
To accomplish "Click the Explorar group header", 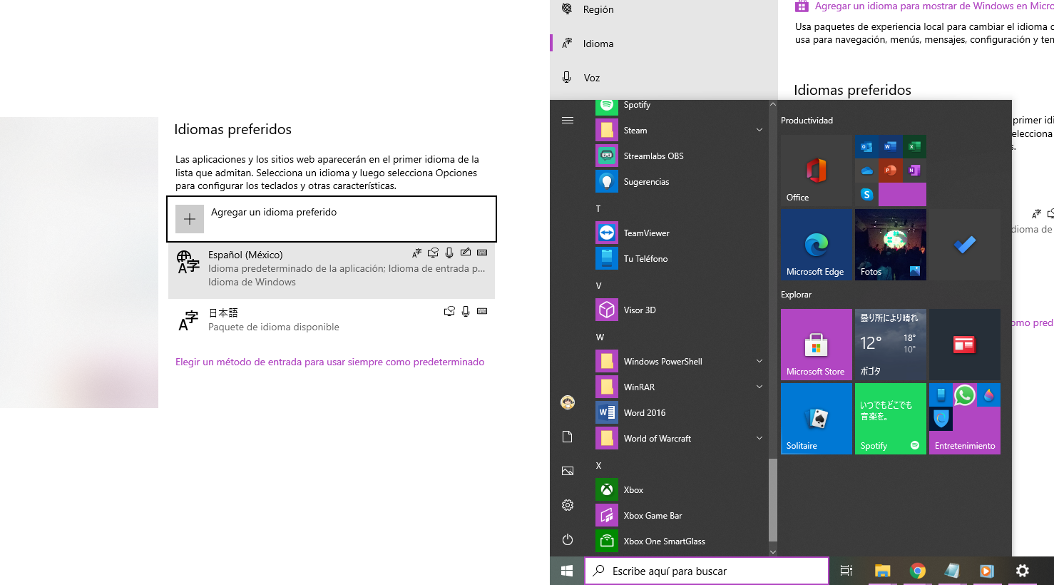I will [796, 295].
